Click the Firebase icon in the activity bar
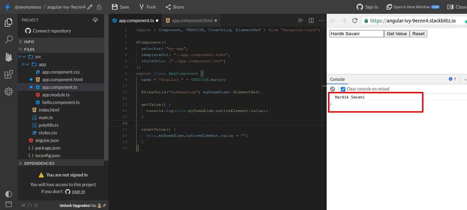Viewport: 467px width, 210px height. [9, 57]
